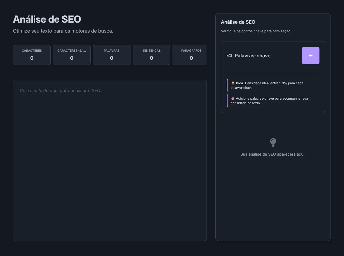The height and width of the screenshot is (256, 344).
Task: Click the Análise de SEO sidebar panel title
Action: [x=238, y=22]
